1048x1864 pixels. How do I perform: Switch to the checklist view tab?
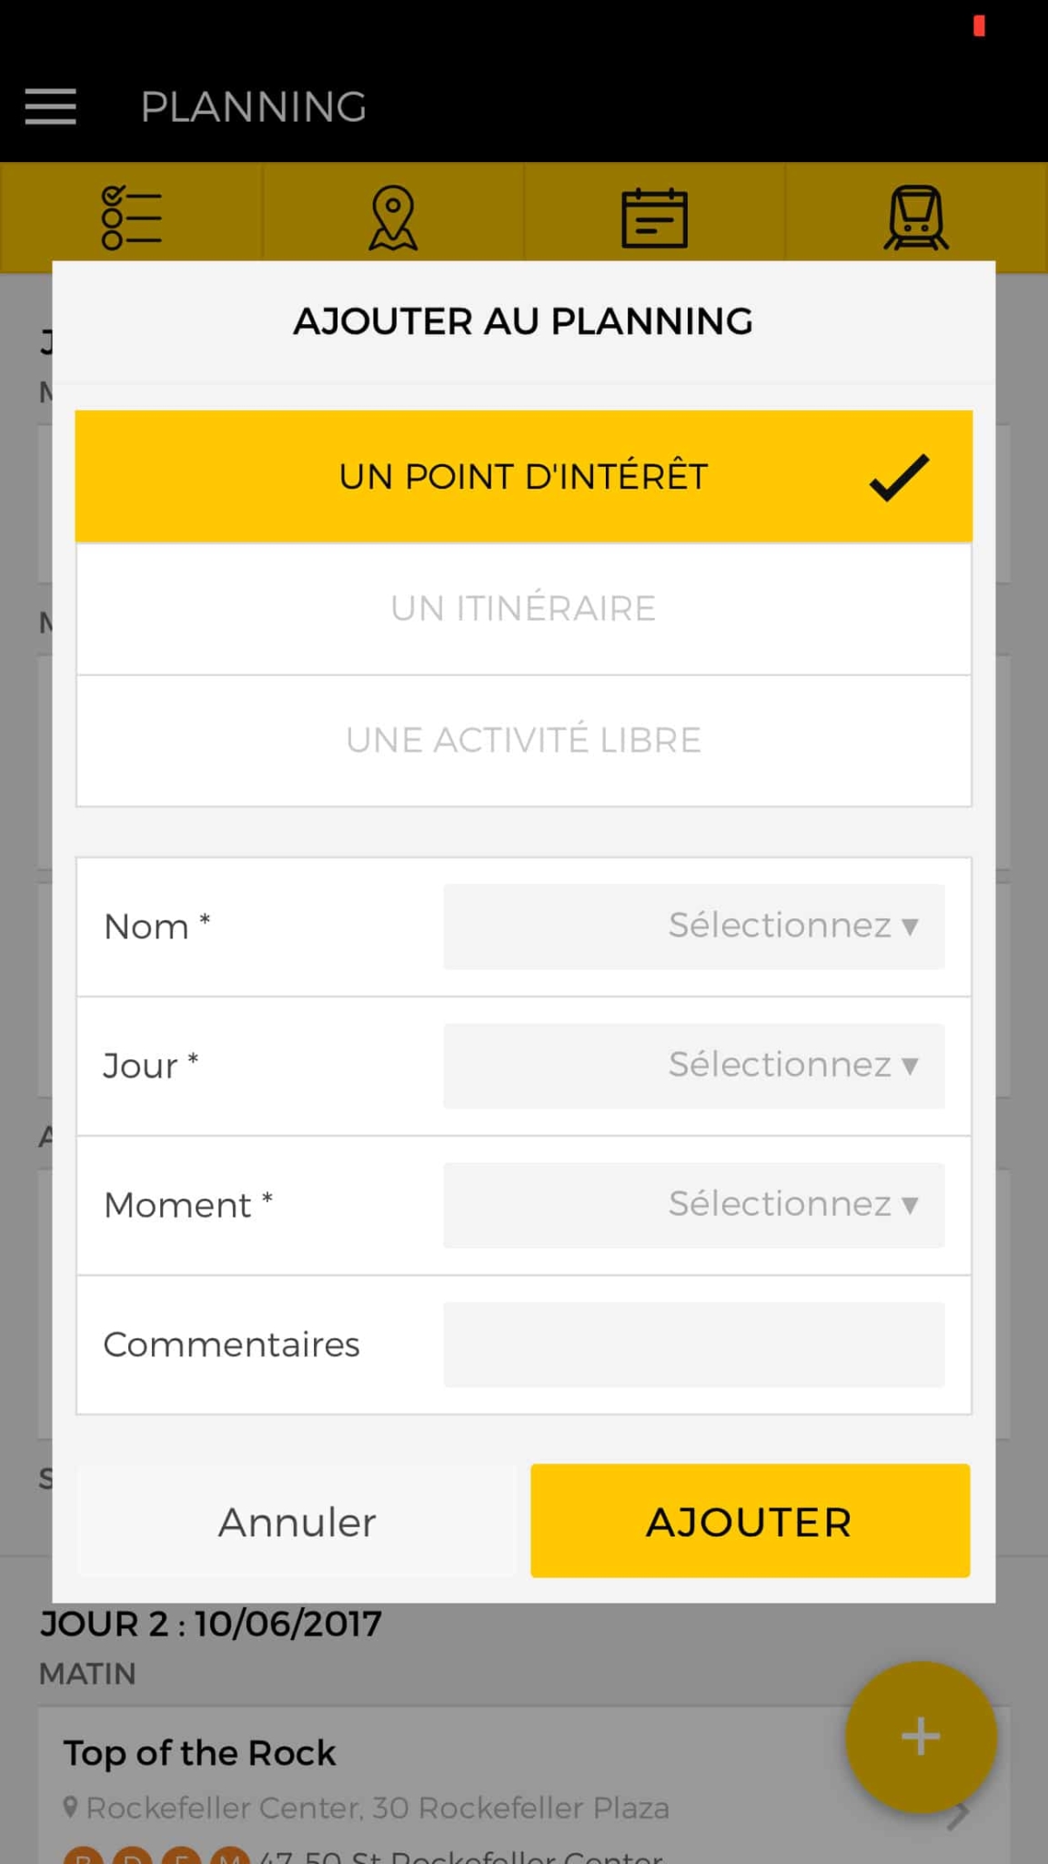[x=132, y=218]
